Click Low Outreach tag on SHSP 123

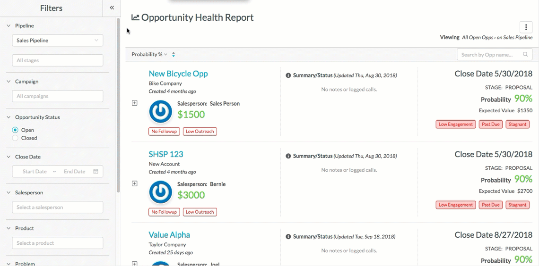(200, 212)
